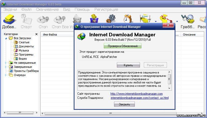
Task: Close the About dialog via red X
Action: click(168, 25)
